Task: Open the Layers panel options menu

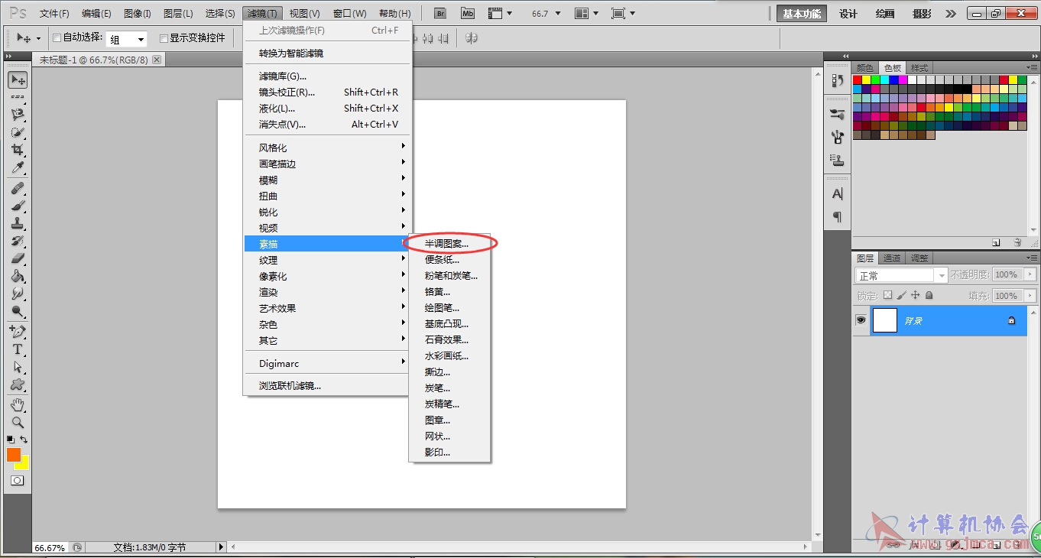Action: [1031, 258]
